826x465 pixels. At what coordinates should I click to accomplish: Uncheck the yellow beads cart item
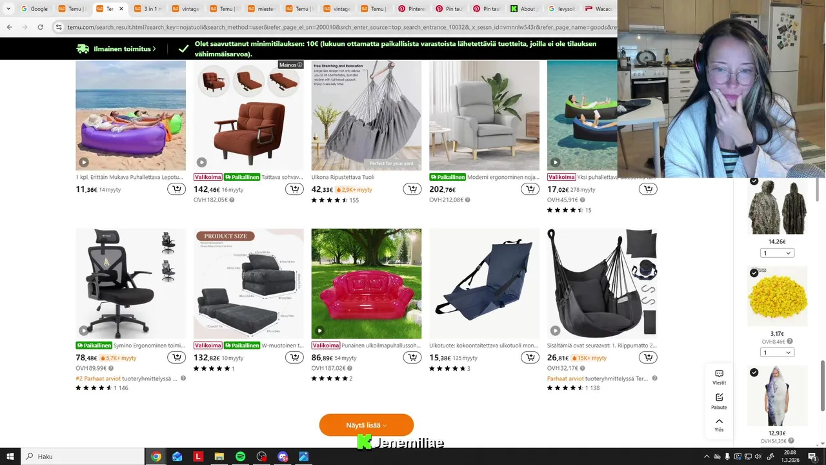(754, 273)
